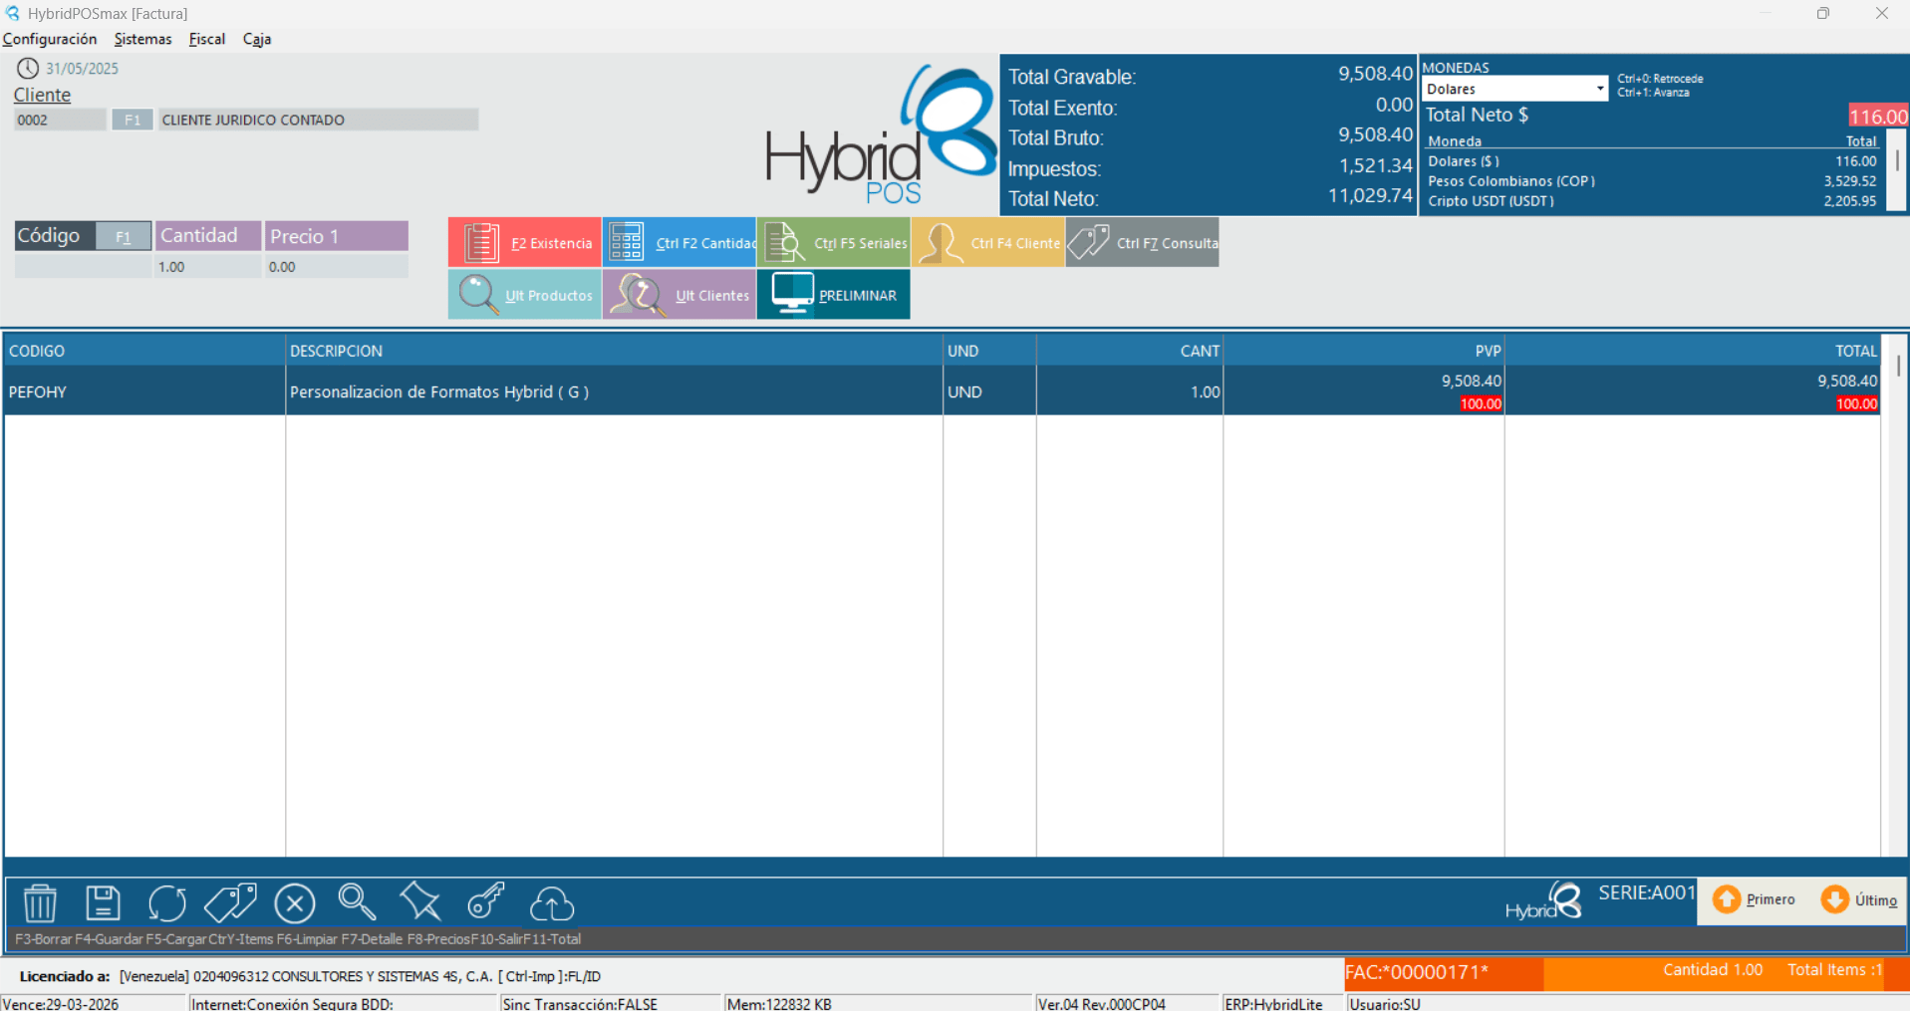Viewport: 1910px width, 1011px height.
Task: Click the Cliente link
Action: click(x=42, y=95)
